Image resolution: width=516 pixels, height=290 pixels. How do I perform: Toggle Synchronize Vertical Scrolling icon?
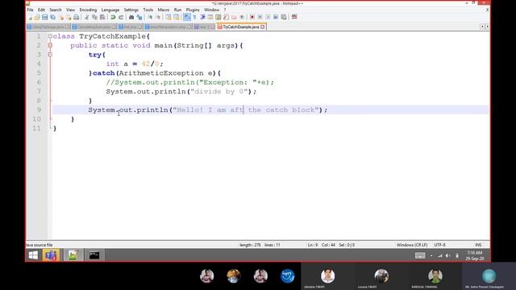(169, 17)
